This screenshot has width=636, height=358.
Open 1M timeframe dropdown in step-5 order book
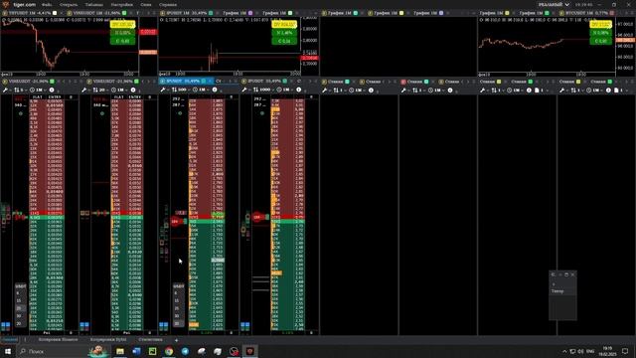click(38, 89)
